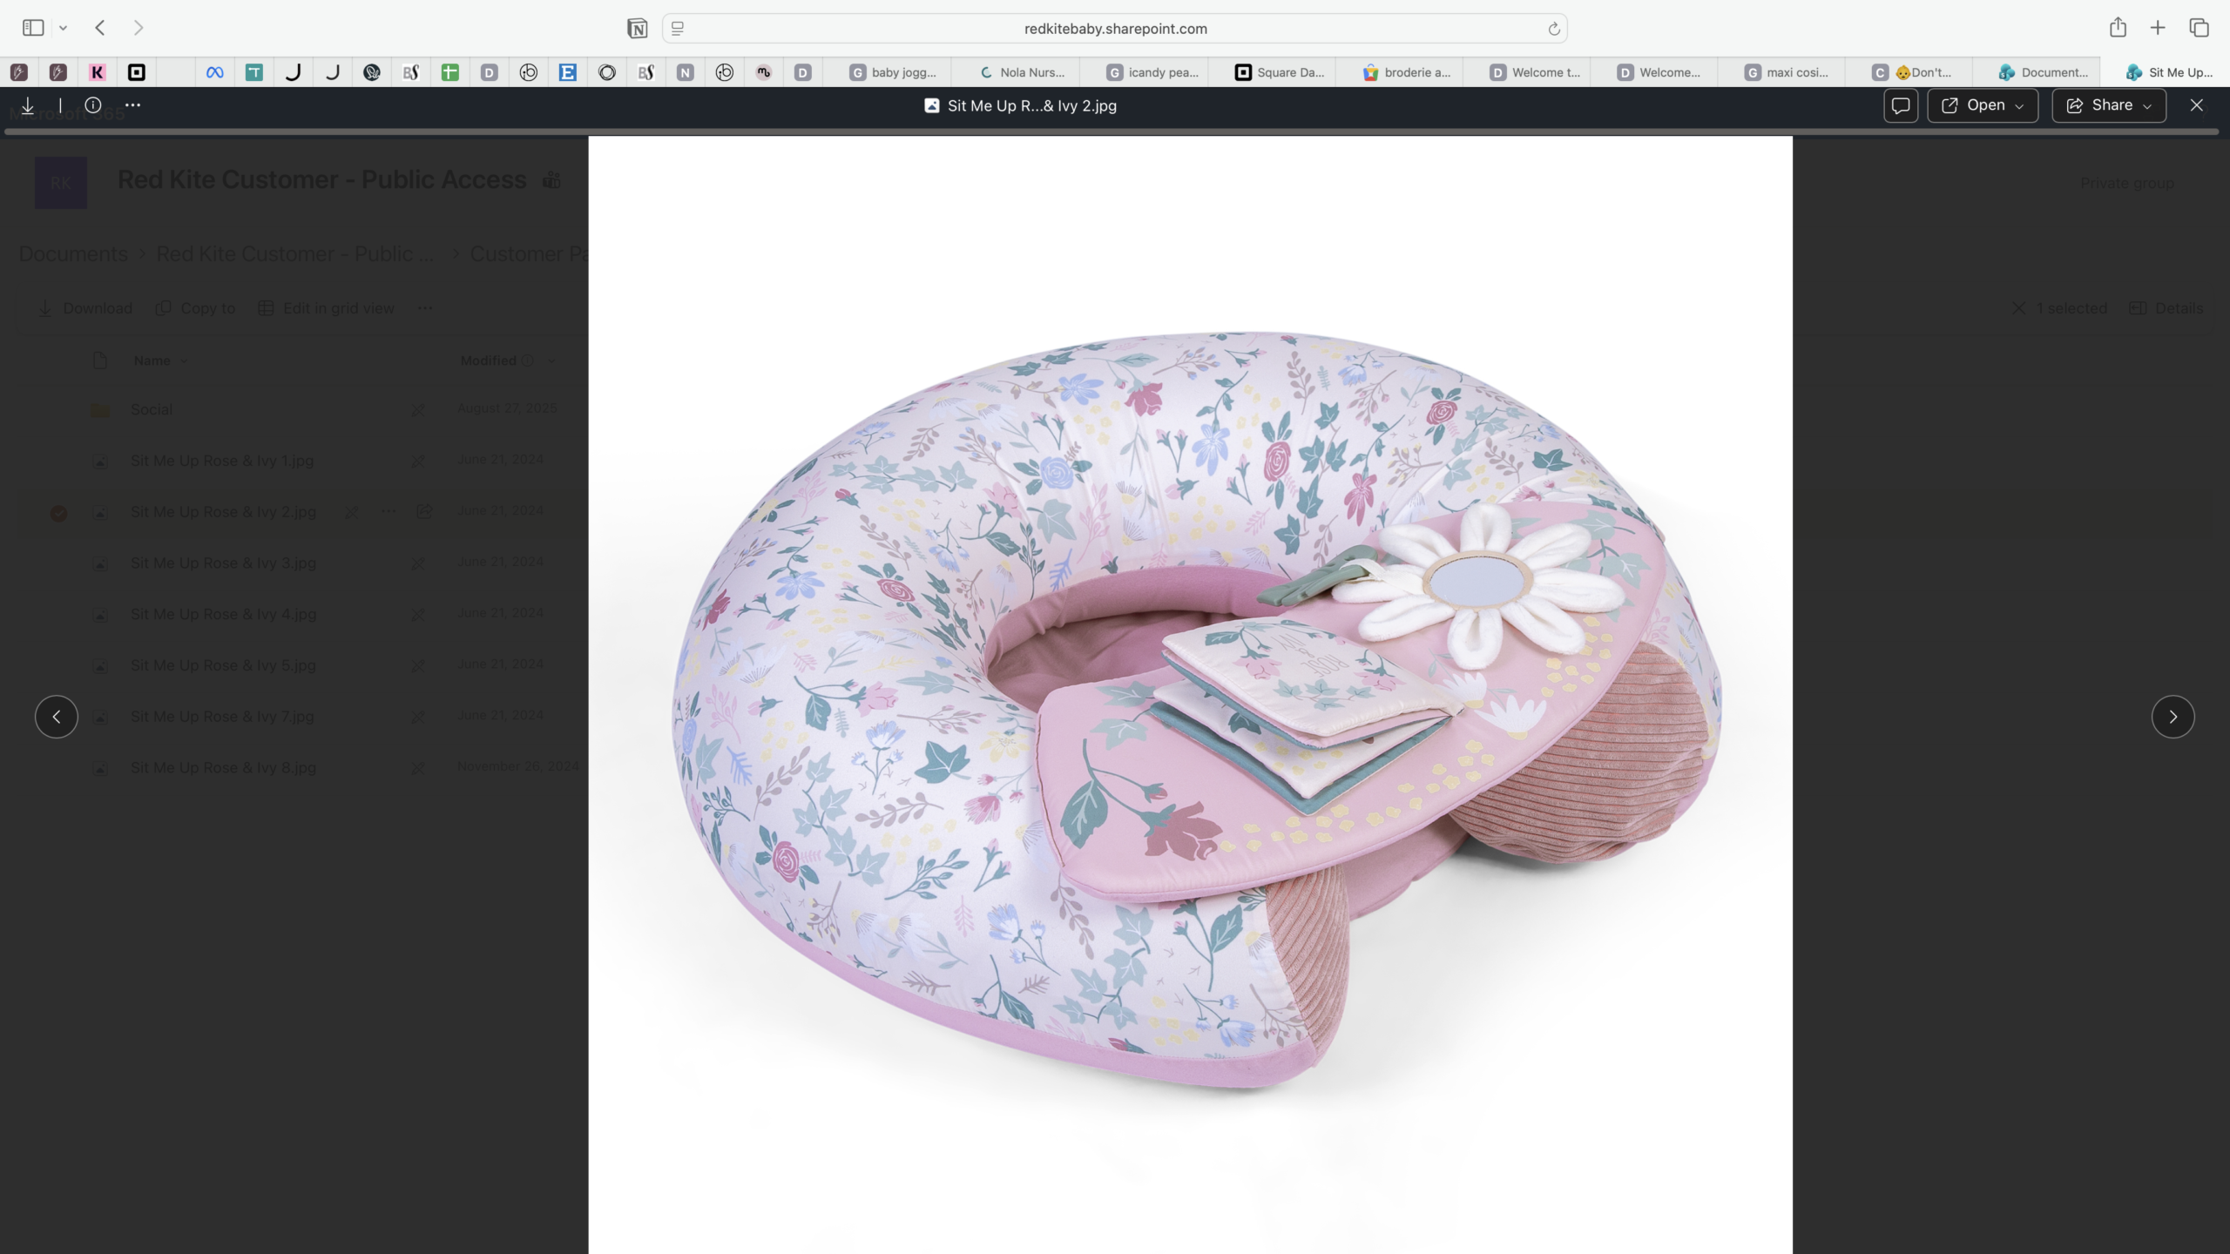Open Sit Me Up Rose & Ivy 5.jpg

pos(223,665)
